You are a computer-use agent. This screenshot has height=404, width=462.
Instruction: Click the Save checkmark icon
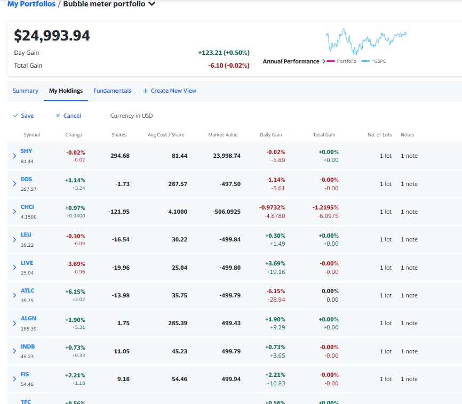tap(15, 116)
